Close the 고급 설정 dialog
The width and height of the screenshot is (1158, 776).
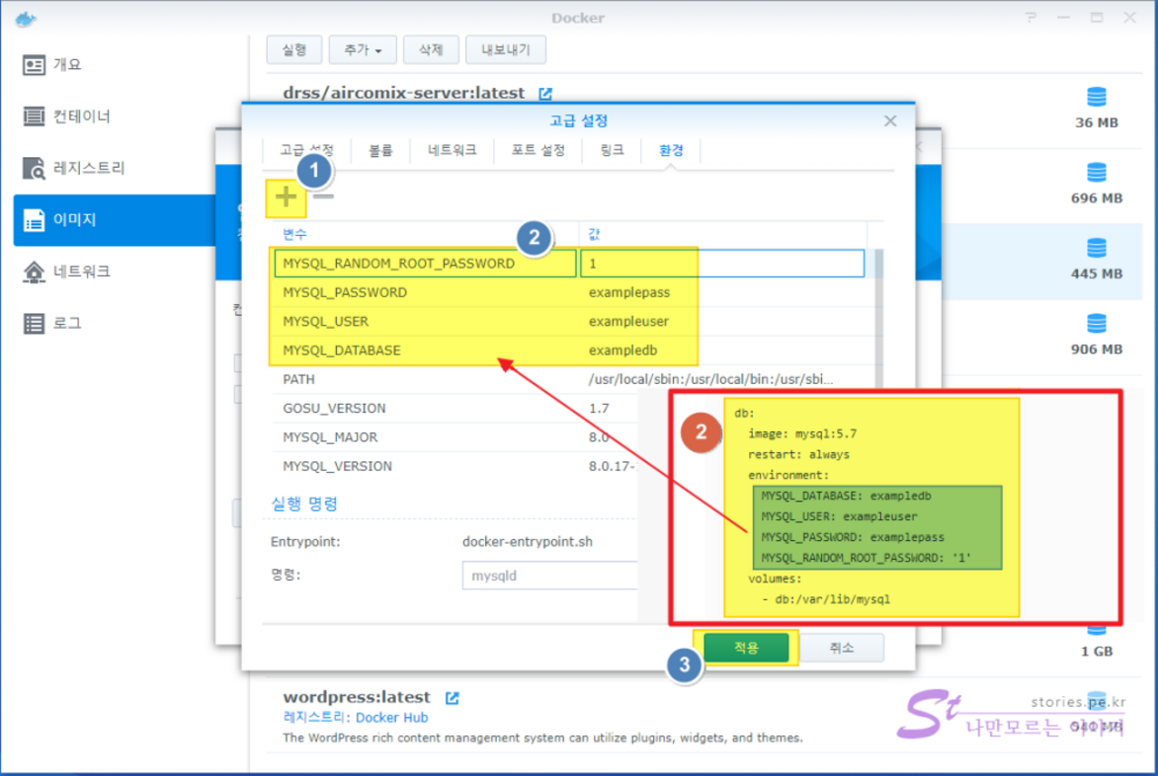pyautogui.click(x=890, y=120)
